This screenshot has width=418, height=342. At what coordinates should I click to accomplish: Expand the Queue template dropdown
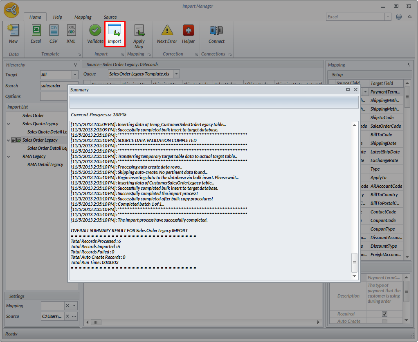coord(176,74)
